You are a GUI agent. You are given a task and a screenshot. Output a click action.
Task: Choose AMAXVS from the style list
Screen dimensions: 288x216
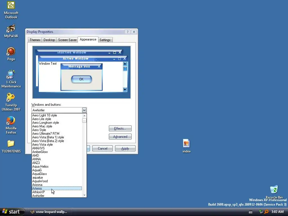(57, 148)
